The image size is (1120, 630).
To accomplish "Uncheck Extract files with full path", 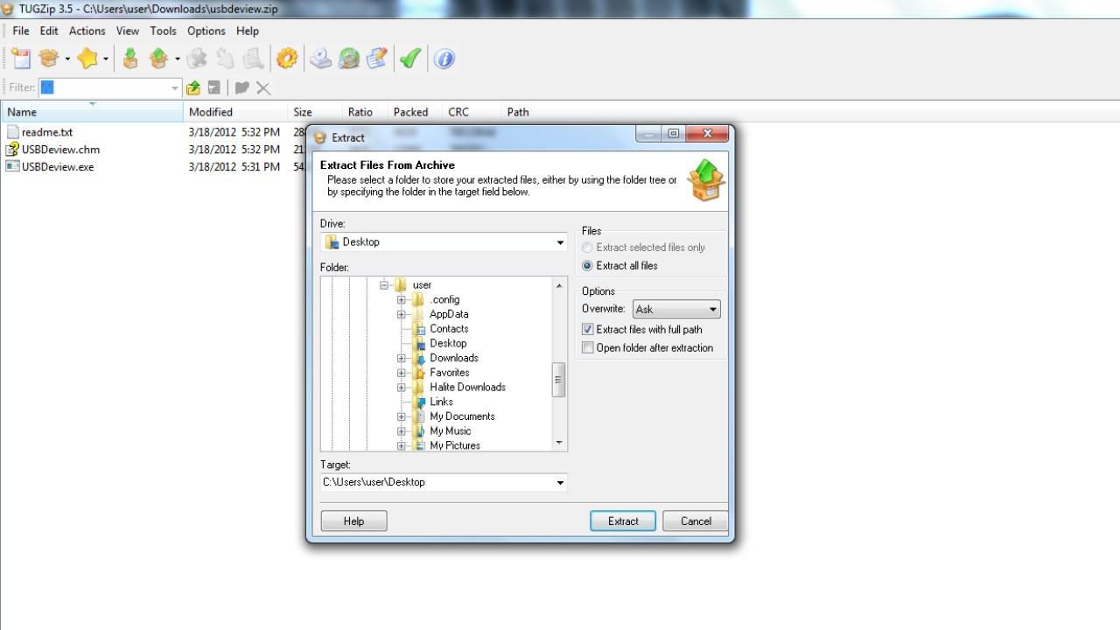I will (588, 330).
